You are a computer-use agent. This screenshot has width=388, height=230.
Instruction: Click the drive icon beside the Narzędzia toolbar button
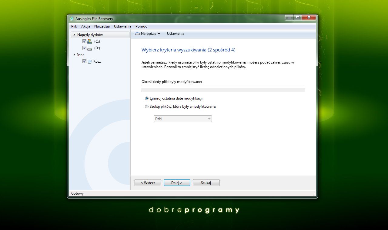click(137, 34)
